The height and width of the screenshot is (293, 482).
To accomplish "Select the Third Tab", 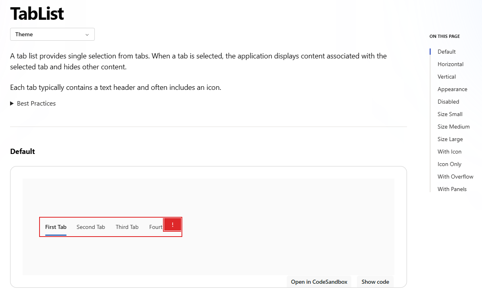I will click(x=127, y=227).
